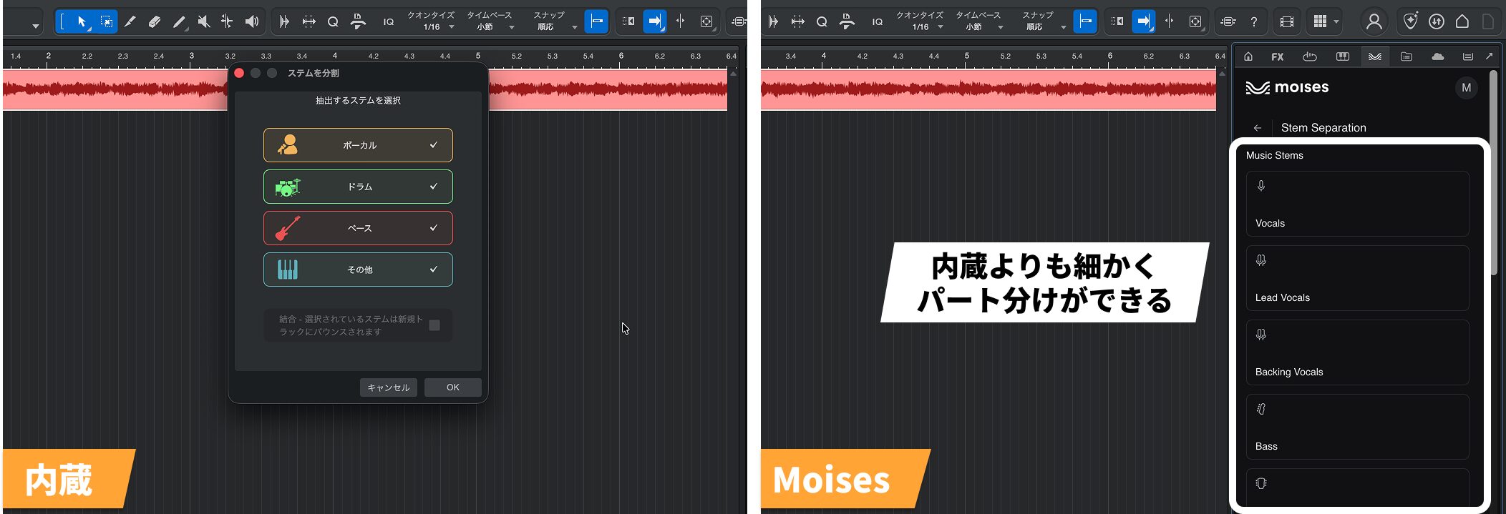Viewport: 1506px width, 514px height.
Task: Click the house icon at top-right toolbar
Action: click(1462, 22)
